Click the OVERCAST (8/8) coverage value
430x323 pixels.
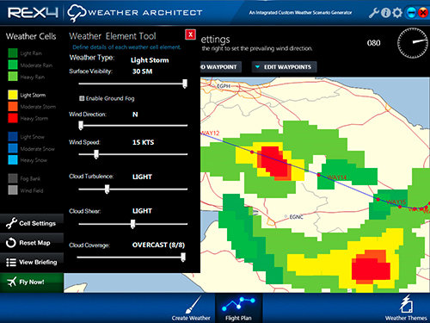point(158,245)
